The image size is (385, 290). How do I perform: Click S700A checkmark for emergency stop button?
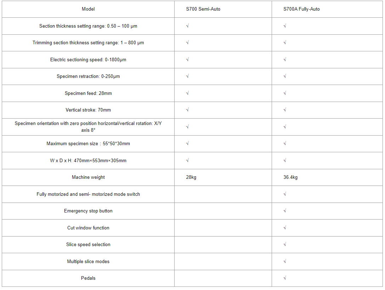[x=285, y=211]
